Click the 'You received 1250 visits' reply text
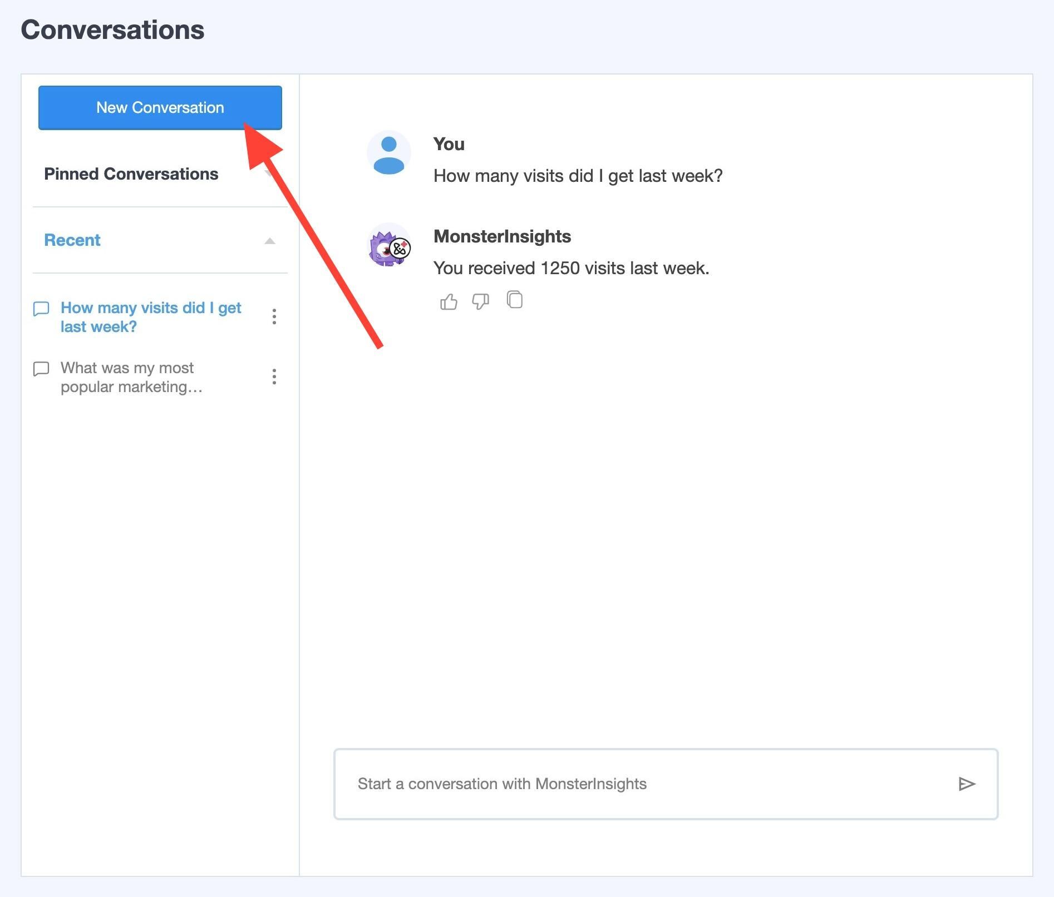 571,269
